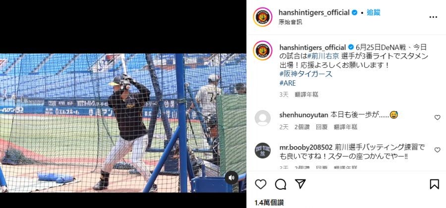
Task: Save post with bookmark icon
Action: click(x=434, y=184)
